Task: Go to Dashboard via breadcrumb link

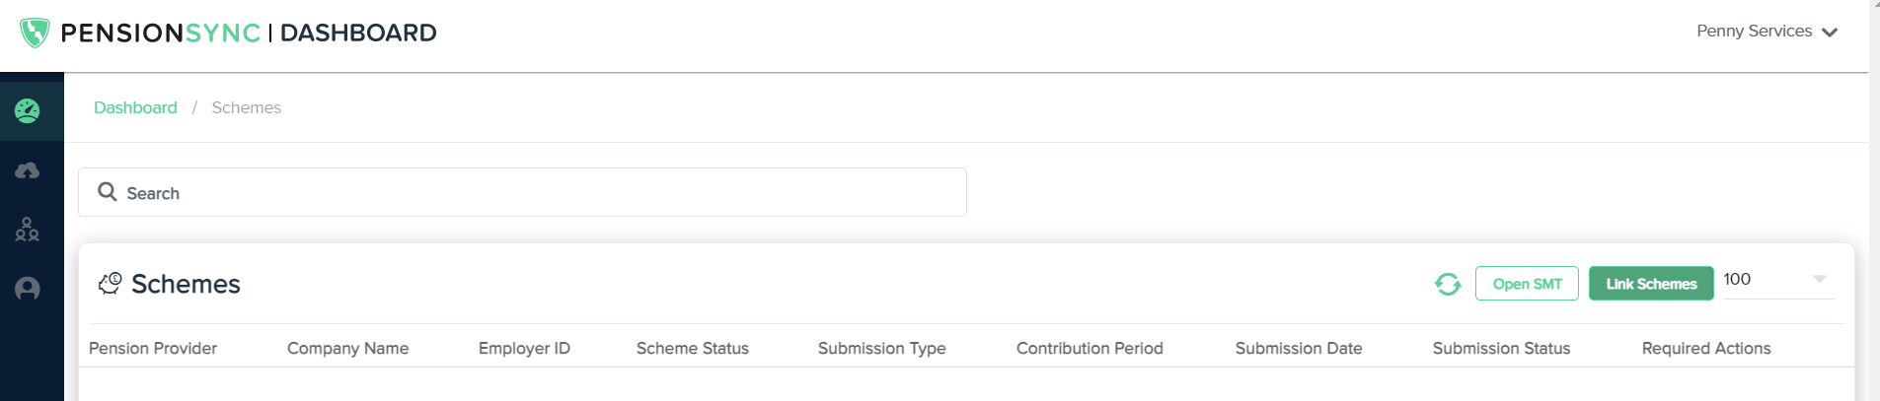Action: point(135,107)
